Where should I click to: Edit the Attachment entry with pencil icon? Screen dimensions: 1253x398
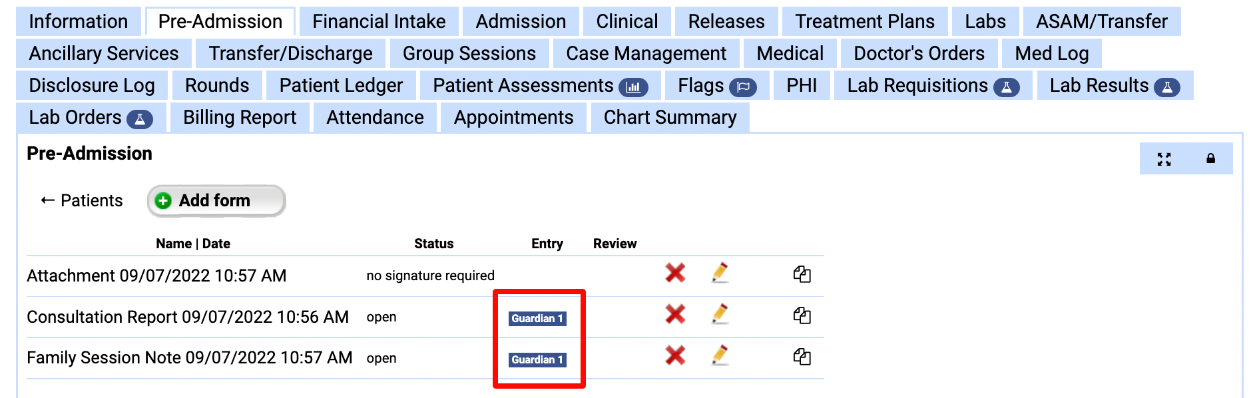click(721, 272)
